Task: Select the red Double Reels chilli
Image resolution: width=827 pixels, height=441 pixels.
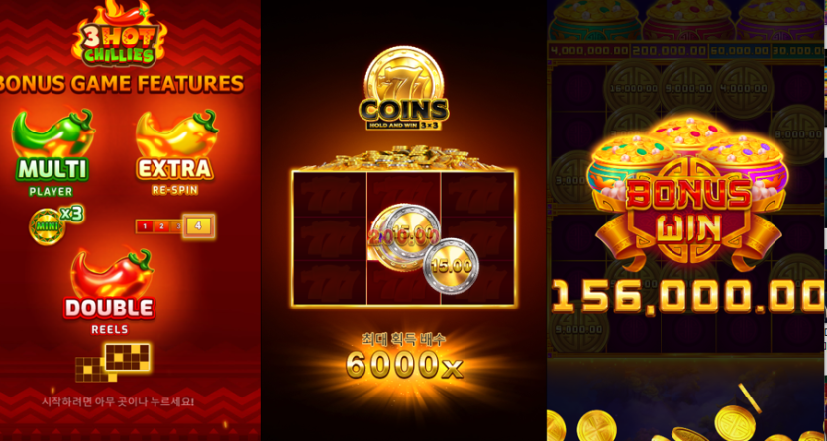Action: [x=111, y=273]
